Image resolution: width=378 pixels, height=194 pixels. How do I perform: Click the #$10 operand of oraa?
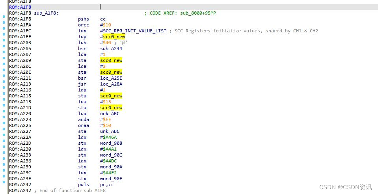[x=106, y=125]
